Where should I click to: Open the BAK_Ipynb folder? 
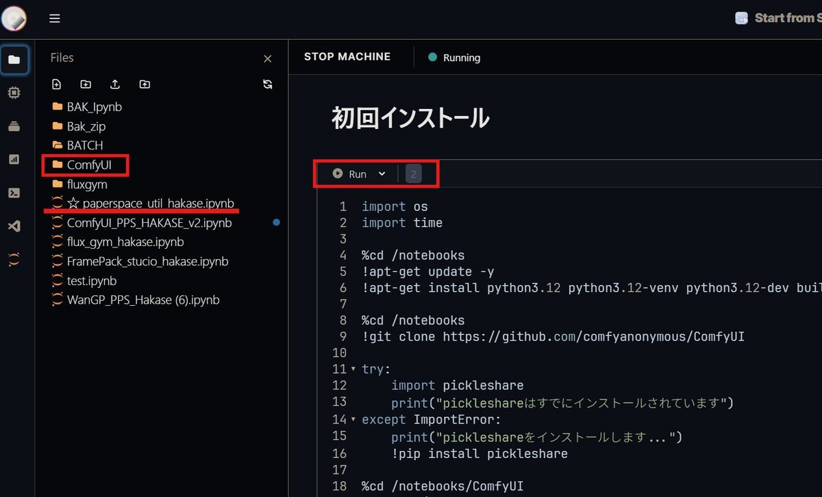pyautogui.click(x=94, y=107)
